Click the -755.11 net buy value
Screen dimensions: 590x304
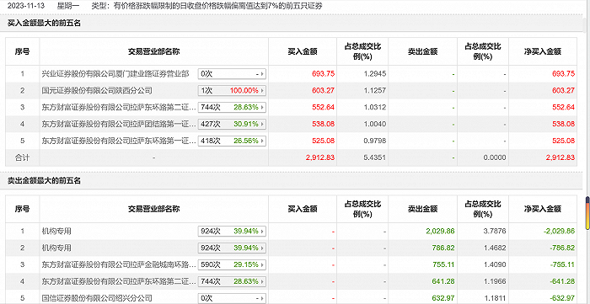562,264
